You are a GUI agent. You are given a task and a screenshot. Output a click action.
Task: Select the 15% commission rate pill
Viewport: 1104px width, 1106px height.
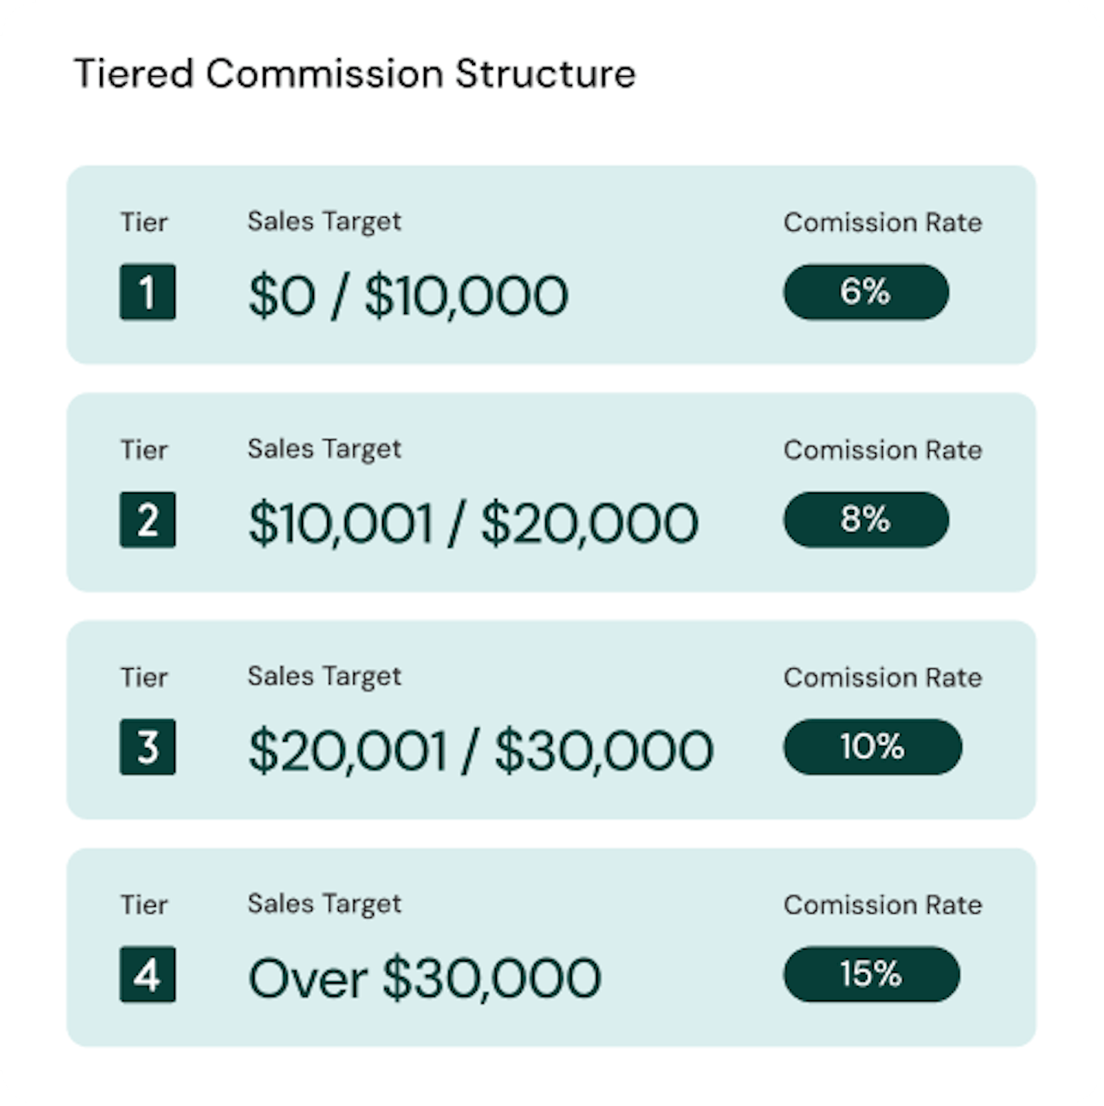click(871, 974)
